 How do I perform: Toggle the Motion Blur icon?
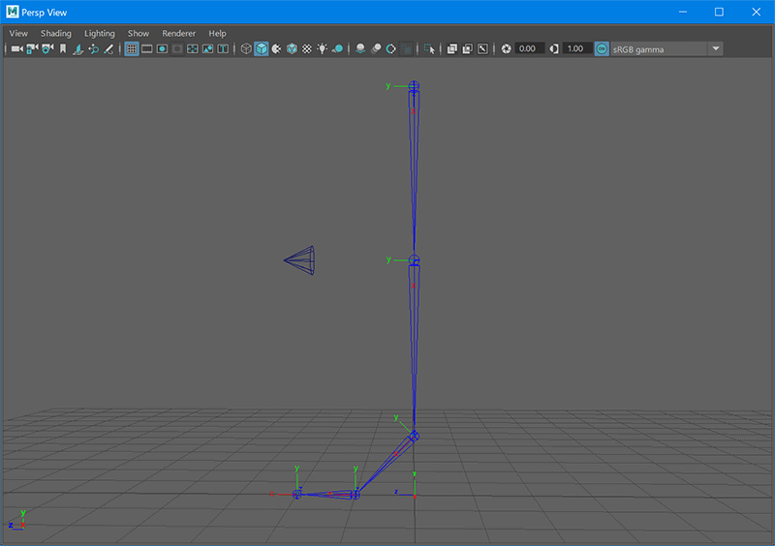click(x=376, y=49)
